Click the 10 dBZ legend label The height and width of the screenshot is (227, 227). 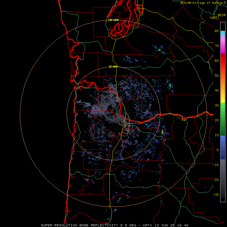217,135
